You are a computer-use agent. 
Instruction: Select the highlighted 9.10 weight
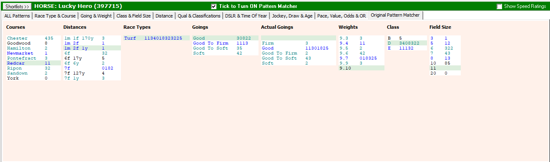point(362,68)
